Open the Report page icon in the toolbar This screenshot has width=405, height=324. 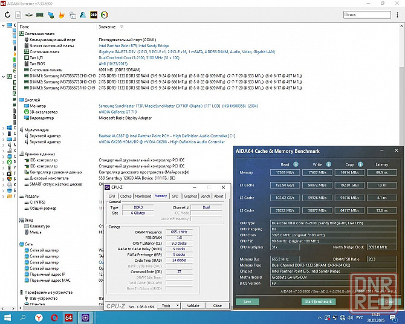click(18, 15)
